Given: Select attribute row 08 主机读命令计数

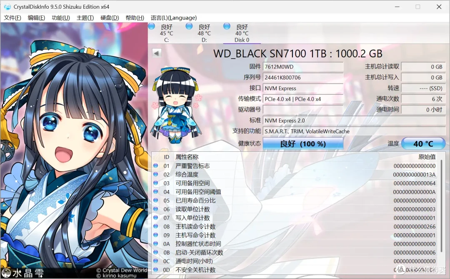Looking at the screenshot, I should (x=295, y=227).
